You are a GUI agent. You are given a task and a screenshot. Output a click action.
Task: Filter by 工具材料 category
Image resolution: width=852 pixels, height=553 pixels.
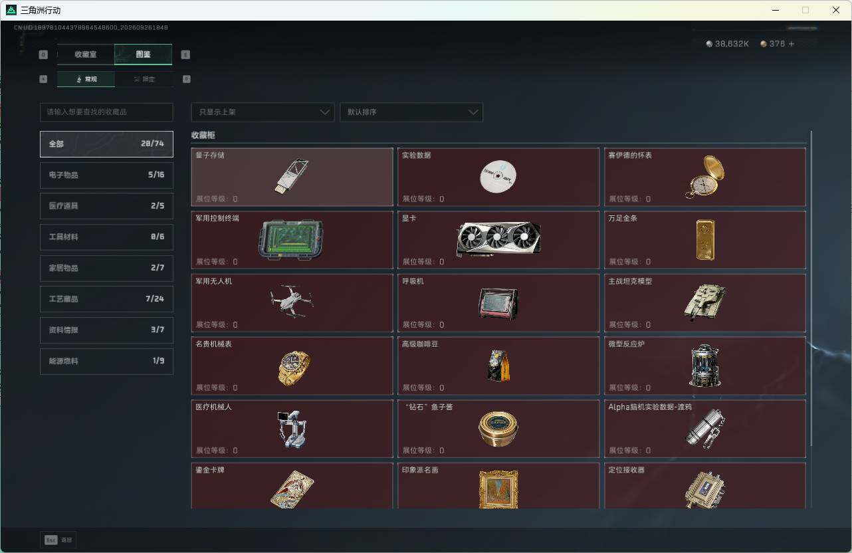(x=106, y=237)
